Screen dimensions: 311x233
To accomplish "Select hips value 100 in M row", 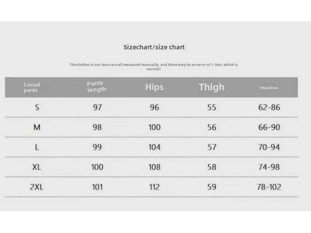I will click(x=154, y=127).
